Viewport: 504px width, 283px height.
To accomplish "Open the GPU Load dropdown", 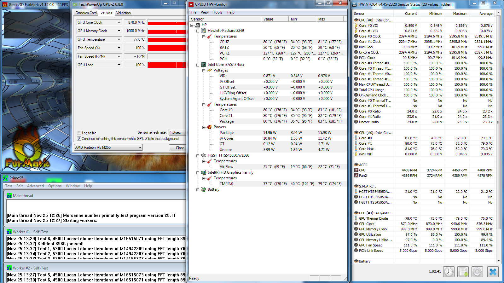I will 119,65.
